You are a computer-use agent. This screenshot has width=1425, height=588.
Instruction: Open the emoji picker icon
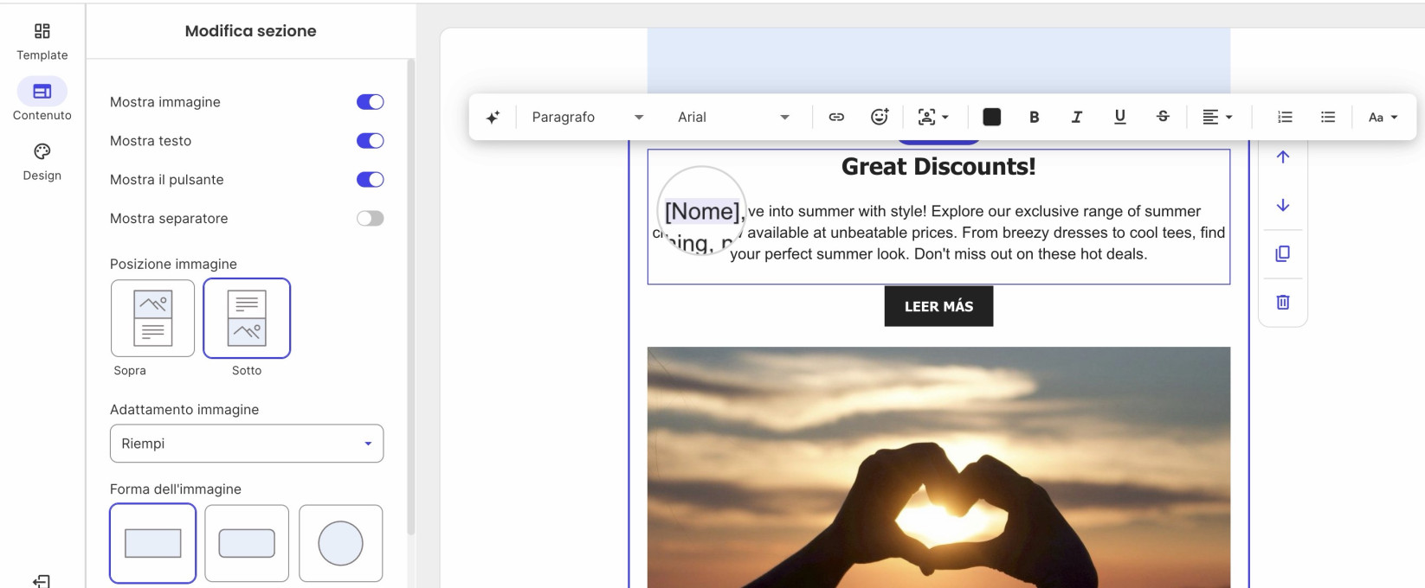pyautogui.click(x=880, y=117)
